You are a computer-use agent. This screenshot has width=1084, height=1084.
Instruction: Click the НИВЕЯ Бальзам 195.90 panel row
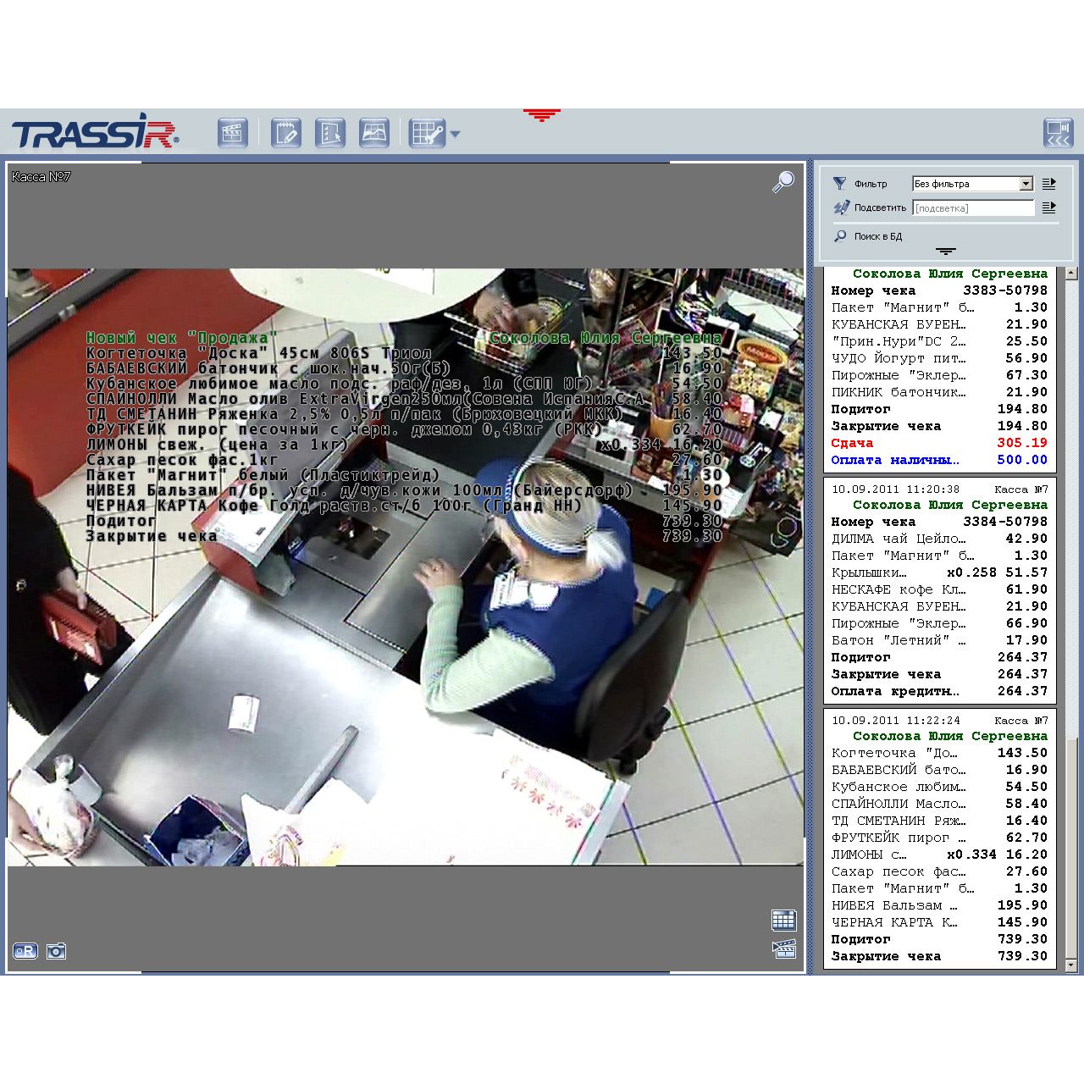tap(939, 905)
